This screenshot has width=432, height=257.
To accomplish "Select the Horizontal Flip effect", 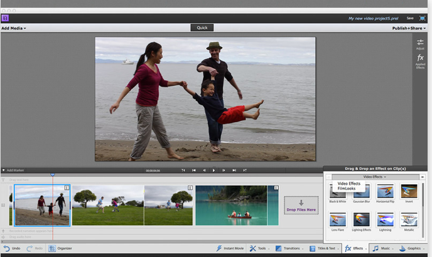I will tap(385, 194).
